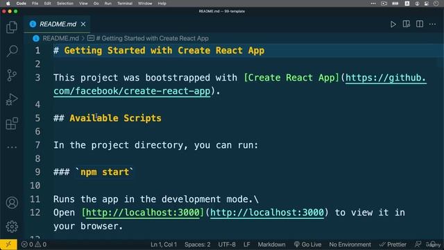This screenshot has width=444, height=250.
Task: Click the Getting Started heading text
Action: [164, 51]
